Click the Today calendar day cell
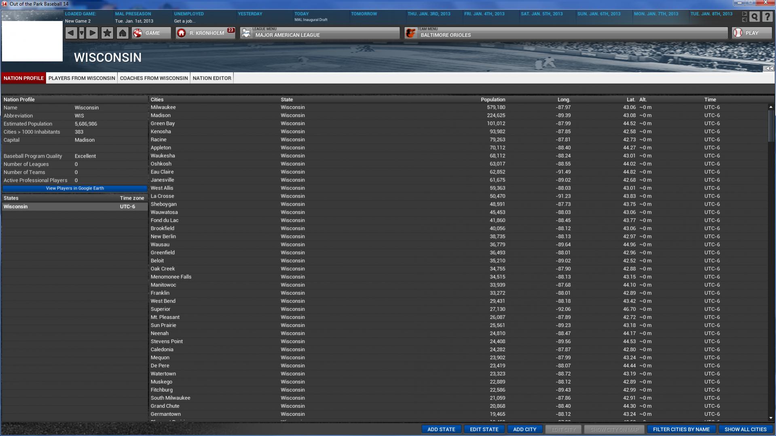 (320, 17)
